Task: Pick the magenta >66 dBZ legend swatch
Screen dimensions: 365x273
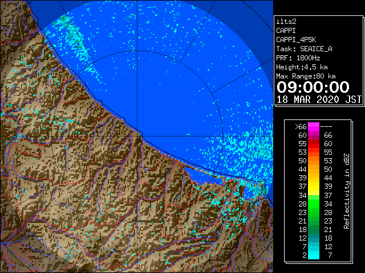Action: [314, 127]
